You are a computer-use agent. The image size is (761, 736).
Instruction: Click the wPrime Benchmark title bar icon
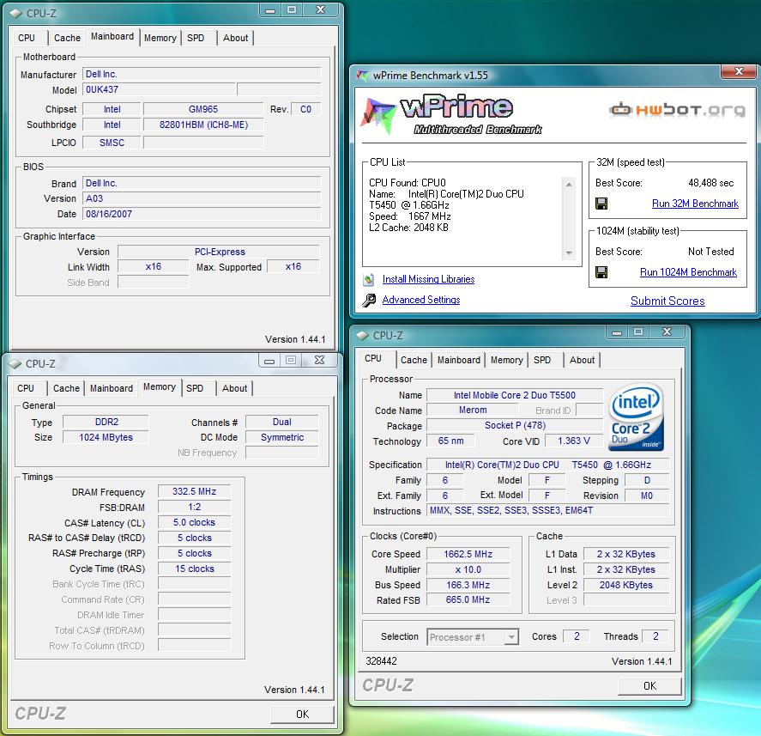[x=362, y=76]
